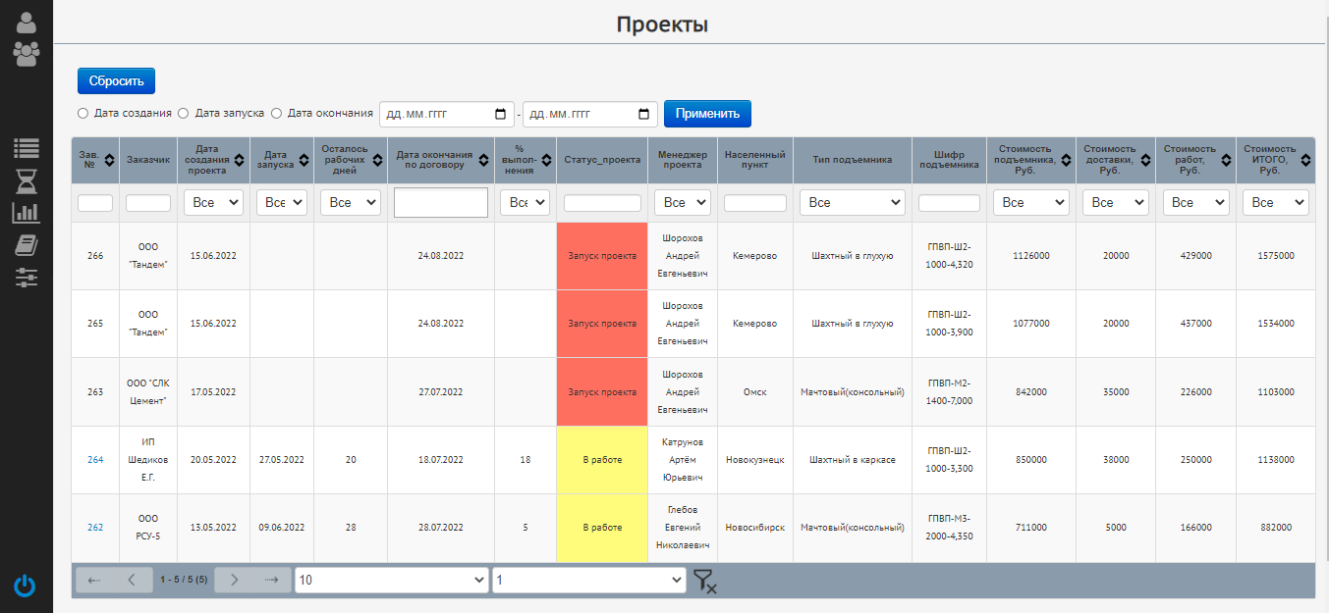Open page number dropdown showing 1
The width and height of the screenshot is (1329, 613).
tap(589, 581)
